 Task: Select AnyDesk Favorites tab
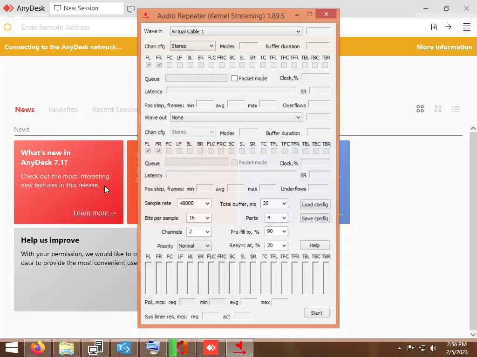coord(63,109)
